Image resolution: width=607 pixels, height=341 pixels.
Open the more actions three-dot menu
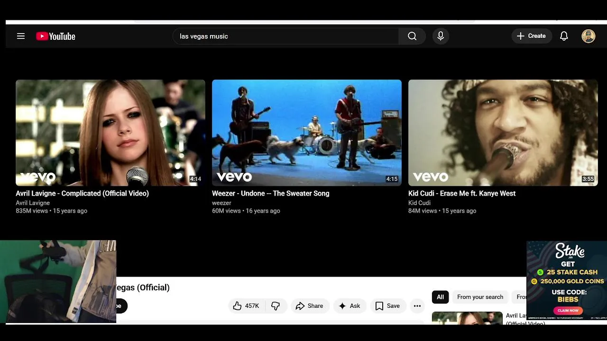[417, 306]
